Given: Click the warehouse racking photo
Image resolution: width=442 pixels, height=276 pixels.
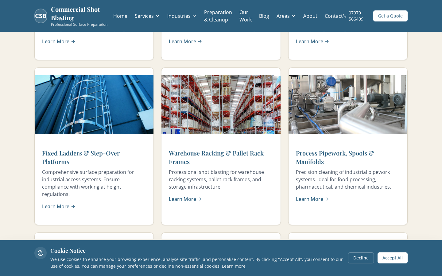Looking at the screenshot, I should point(221,104).
